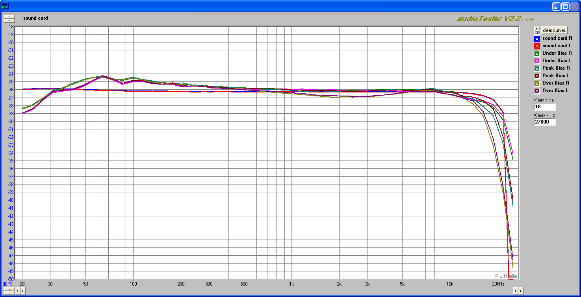Click the dark red swatch for Peak Bias L
Viewport: 581px width, 297px height.
536,76
